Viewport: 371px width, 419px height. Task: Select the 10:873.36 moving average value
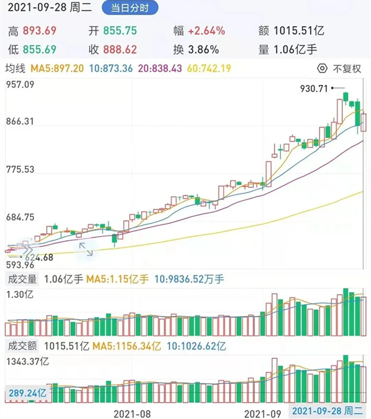(x=111, y=68)
